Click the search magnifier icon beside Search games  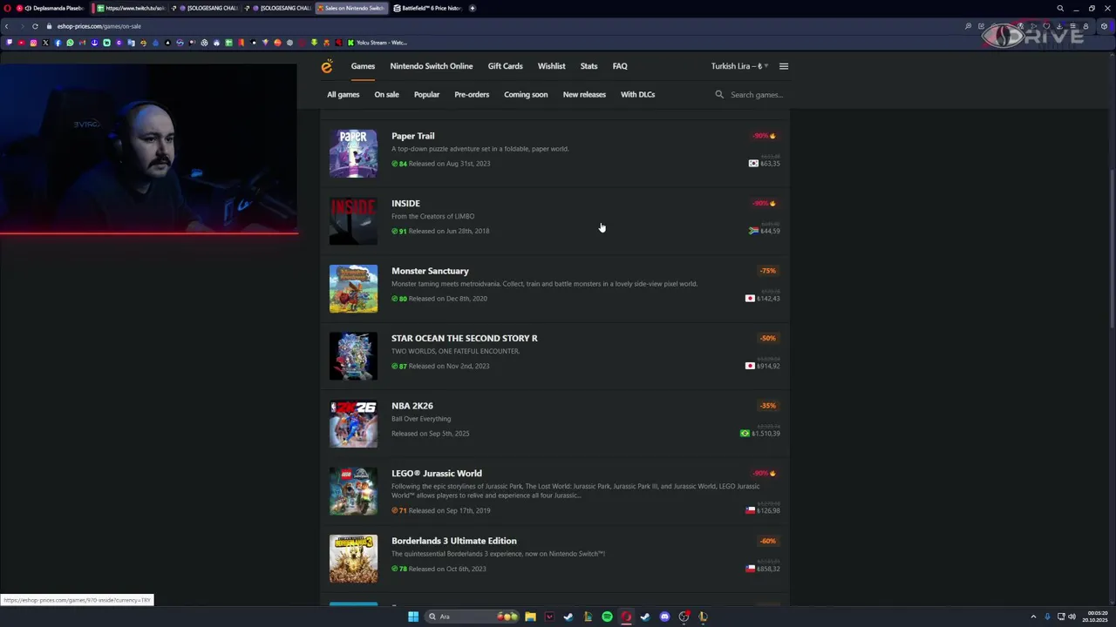(x=719, y=94)
